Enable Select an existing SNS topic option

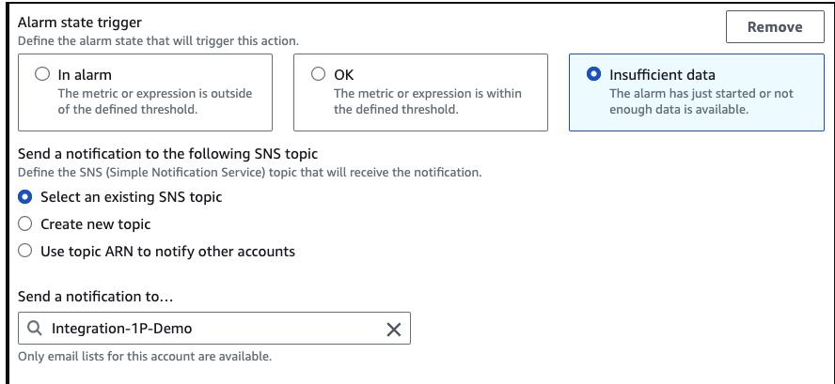point(26,197)
